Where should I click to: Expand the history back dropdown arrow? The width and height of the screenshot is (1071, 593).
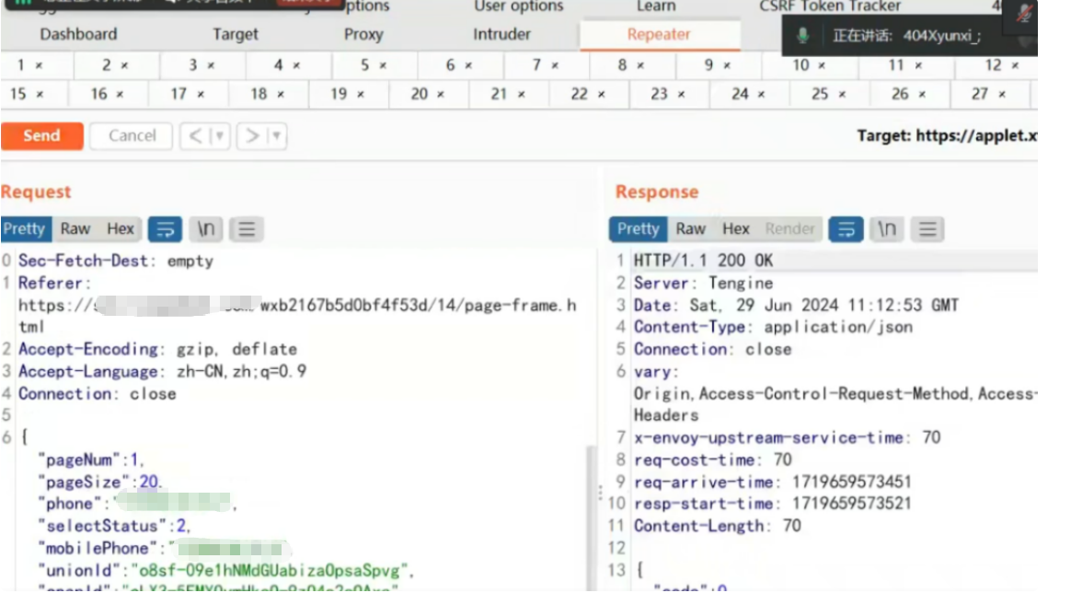coord(218,136)
